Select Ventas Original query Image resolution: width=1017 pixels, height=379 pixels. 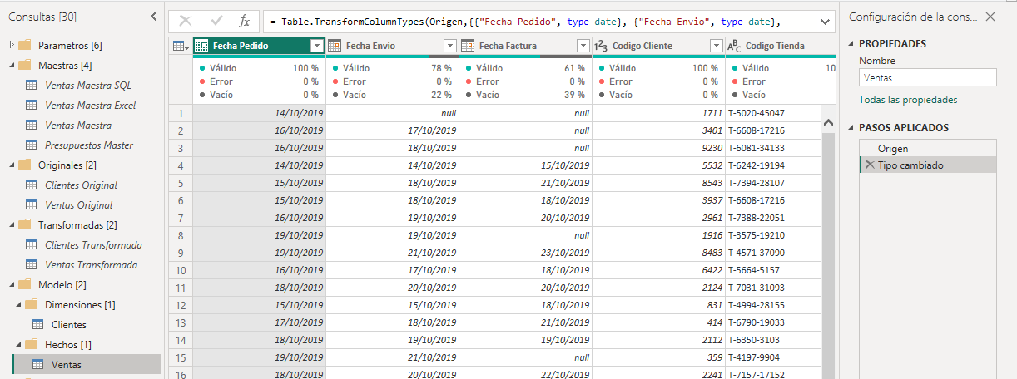[x=79, y=205]
